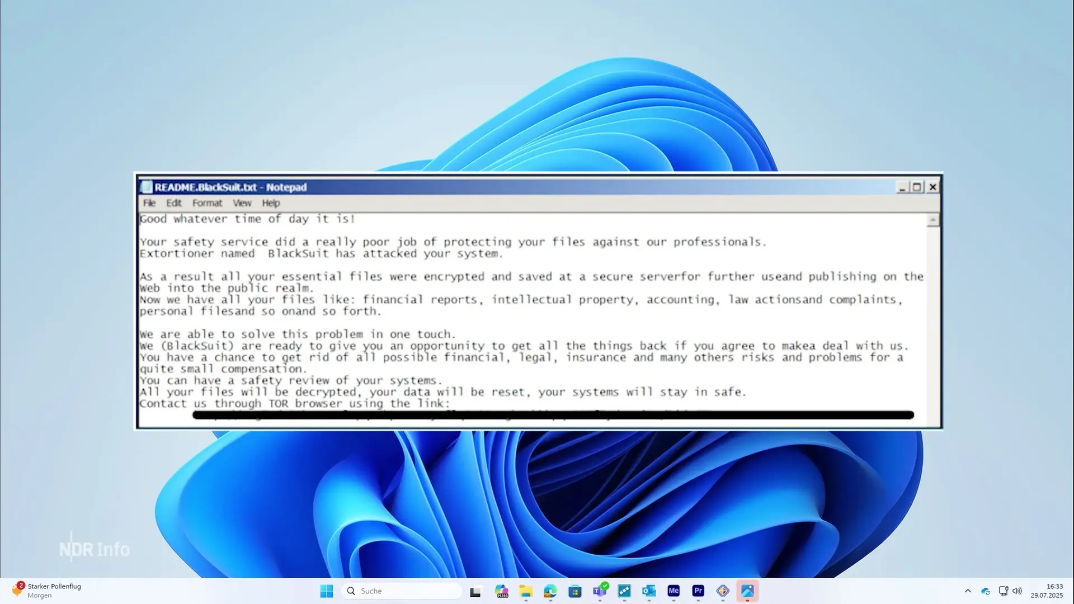Open Adobe Media Encoder from the taskbar
The height and width of the screenshot is (604, 1074).
pyautogui.click(x=673, y=591)
